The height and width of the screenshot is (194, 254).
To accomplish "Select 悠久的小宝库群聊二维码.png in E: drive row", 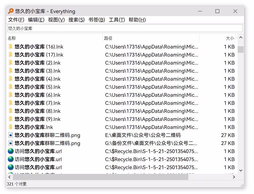I will 48,135.
